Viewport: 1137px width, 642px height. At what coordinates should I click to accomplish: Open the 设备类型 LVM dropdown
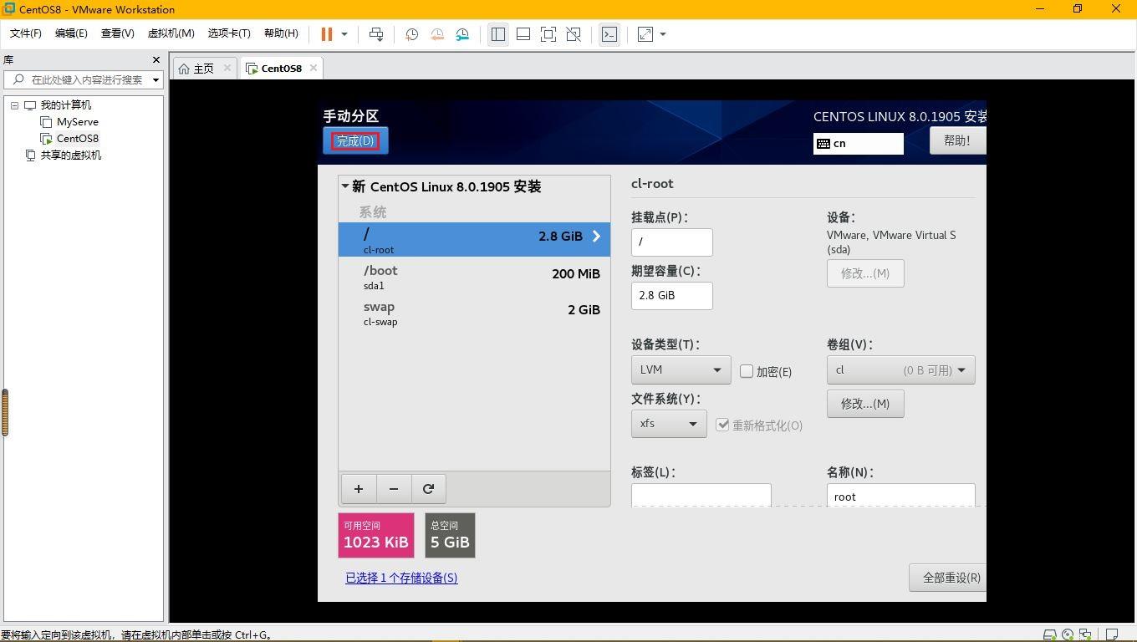tap(681, 369)
